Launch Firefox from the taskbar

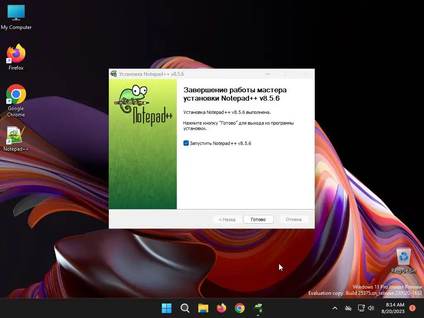point(222,308)
